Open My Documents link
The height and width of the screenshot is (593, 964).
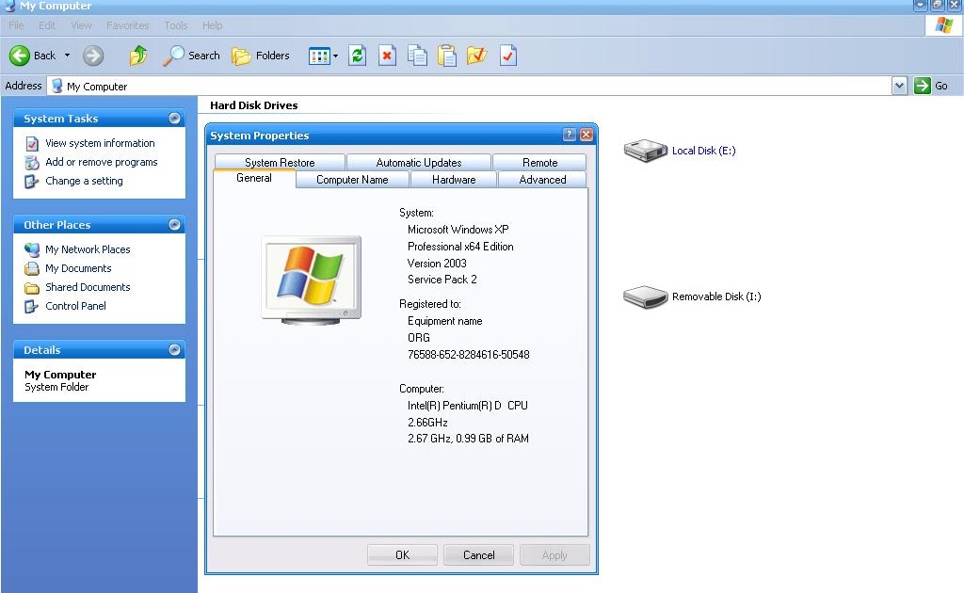click(78, 268)
